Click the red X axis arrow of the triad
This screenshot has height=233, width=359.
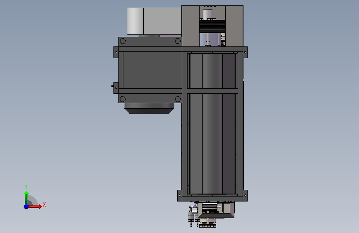(35, 206)
